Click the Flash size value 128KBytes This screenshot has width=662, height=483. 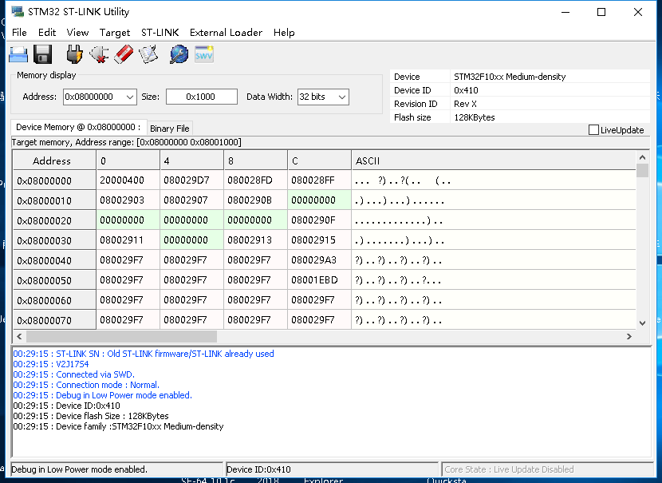[x=474, y=117]
